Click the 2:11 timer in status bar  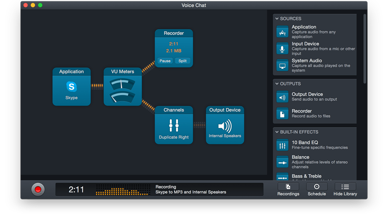tap(76, 190)
